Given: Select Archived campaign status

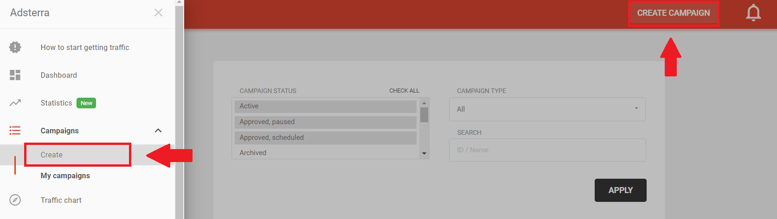Looking at the screenshot, I should [325, 153].
